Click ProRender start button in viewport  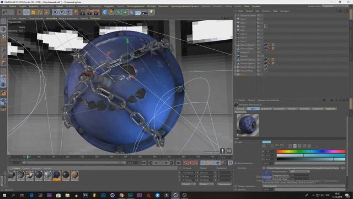coord(222,151)
